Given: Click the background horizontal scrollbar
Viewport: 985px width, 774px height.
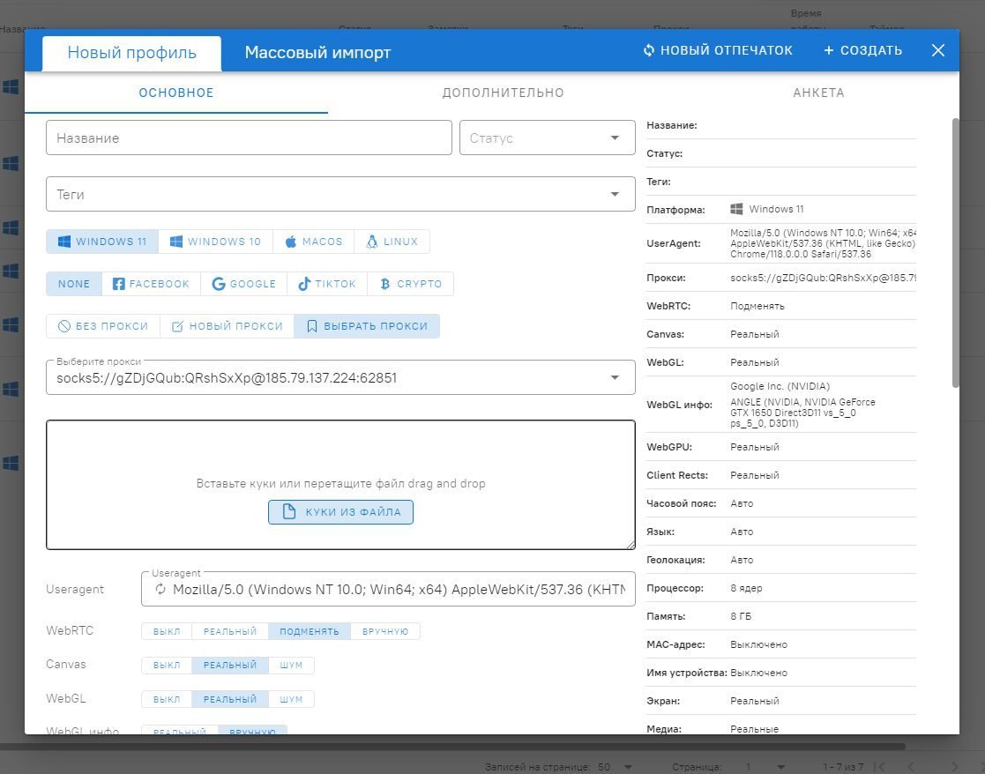Looking at the screenshot, I should [452, 747].
